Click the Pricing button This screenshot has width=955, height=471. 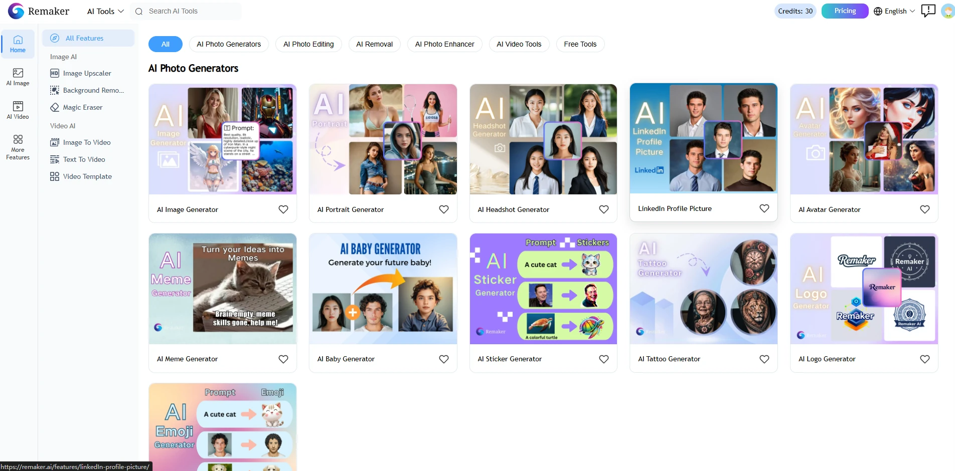pyautogui.click(x=845, y=11)
